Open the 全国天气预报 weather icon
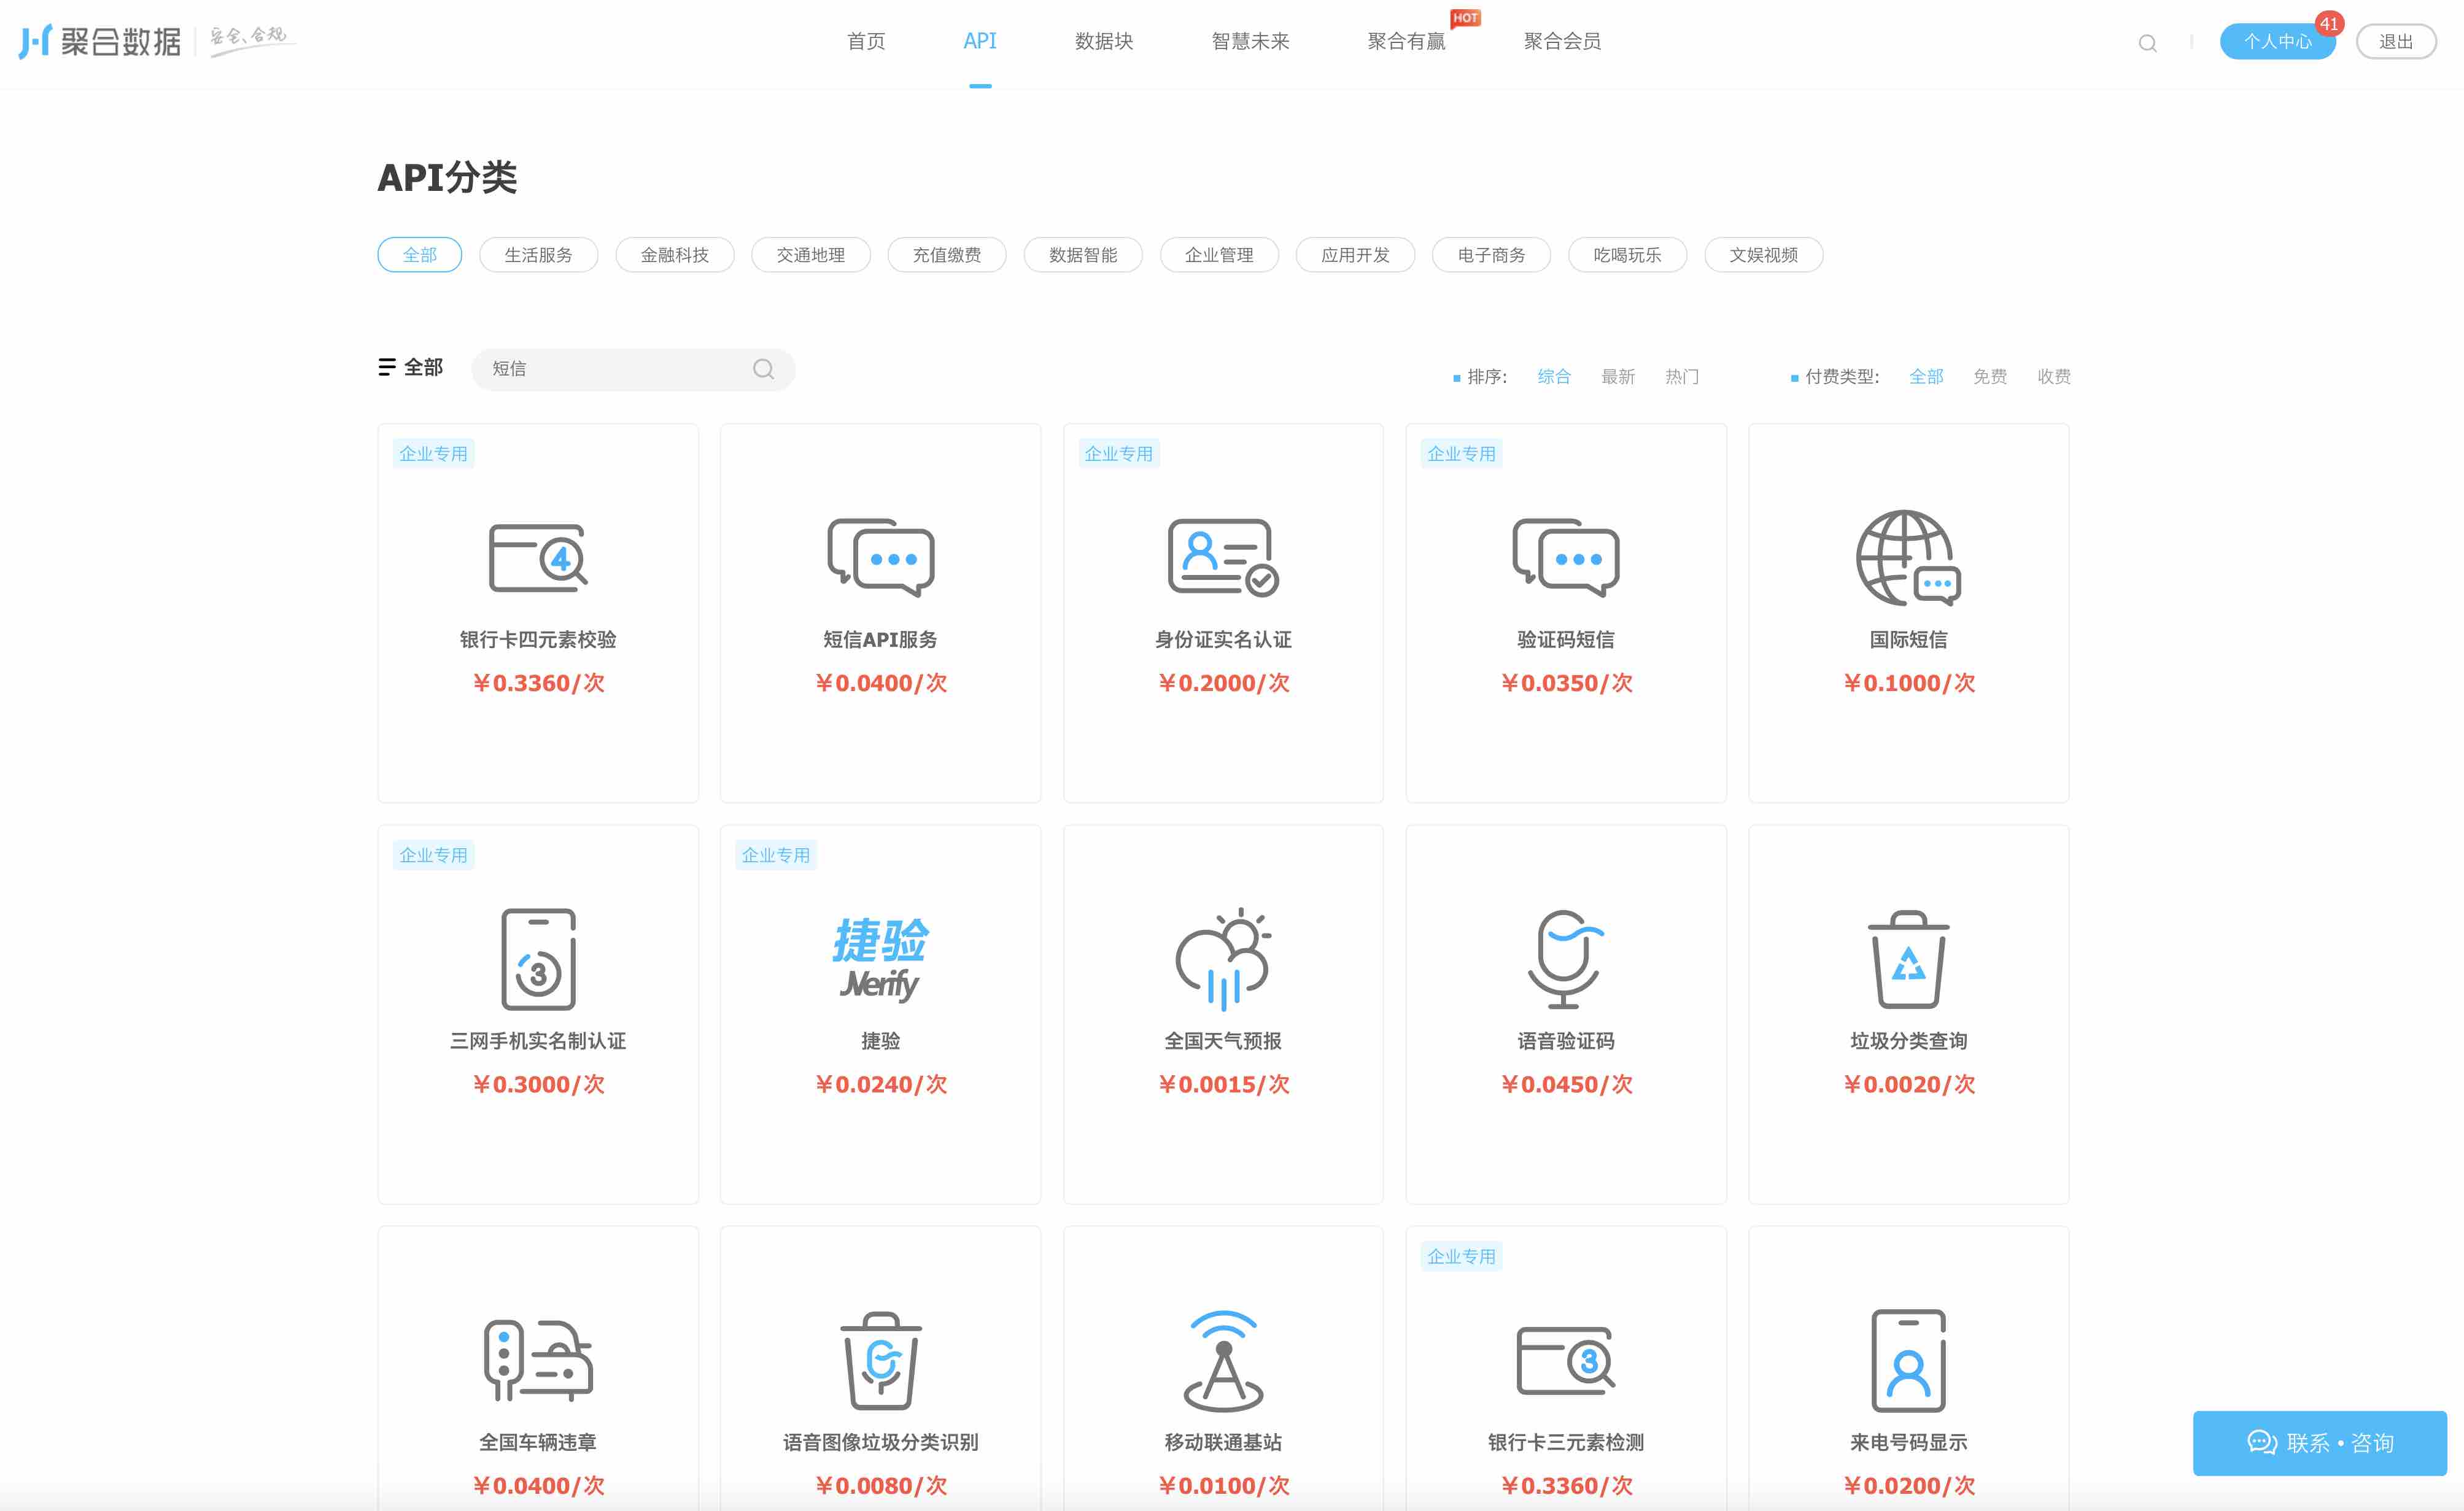Viewport: 2464px width, 1511px height. click(1223, 959)
